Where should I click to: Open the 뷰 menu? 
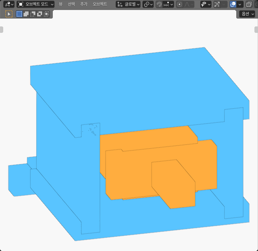tap(61, 4)
